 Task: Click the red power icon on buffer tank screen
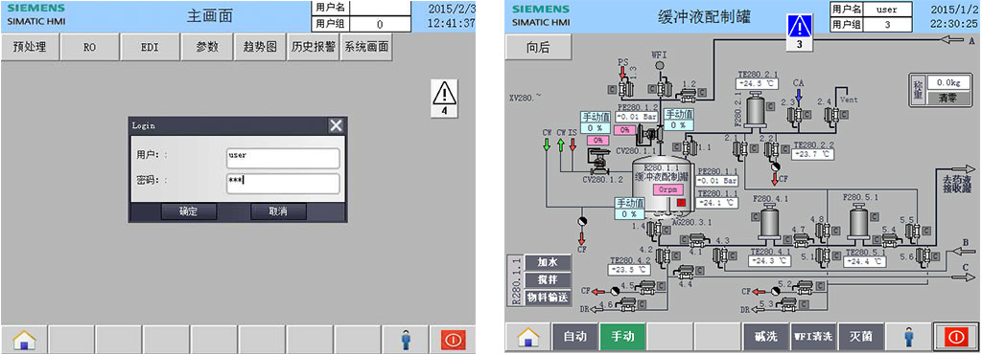(x=956, y=337)
